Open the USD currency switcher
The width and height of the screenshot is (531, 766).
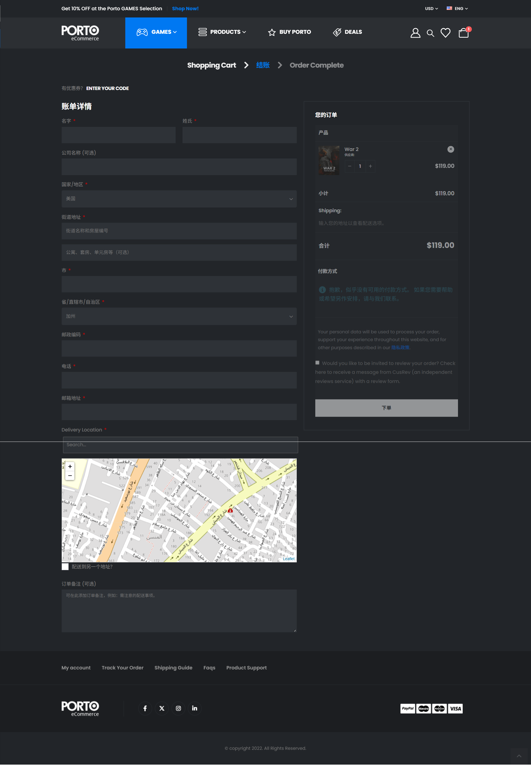pos(431,9)
